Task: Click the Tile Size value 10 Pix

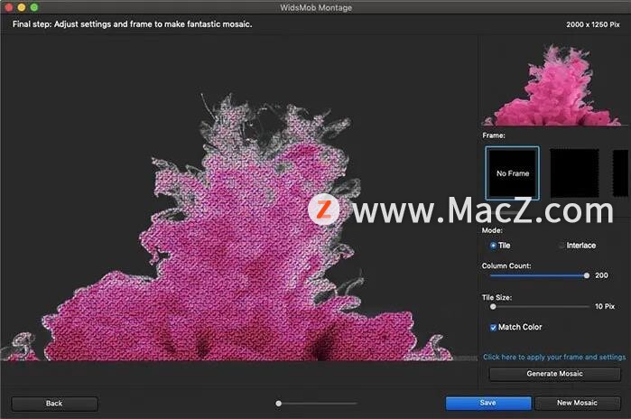Action: [605, 307]
